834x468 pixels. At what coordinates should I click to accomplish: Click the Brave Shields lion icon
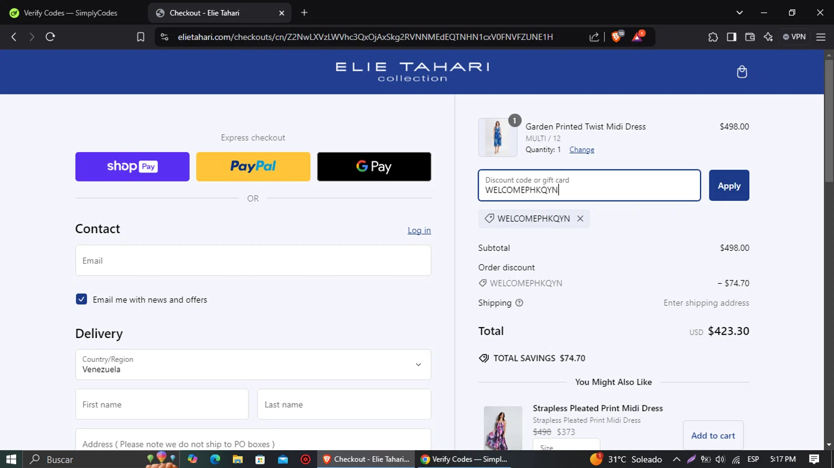pyautogui.click(x=616, y=37)
